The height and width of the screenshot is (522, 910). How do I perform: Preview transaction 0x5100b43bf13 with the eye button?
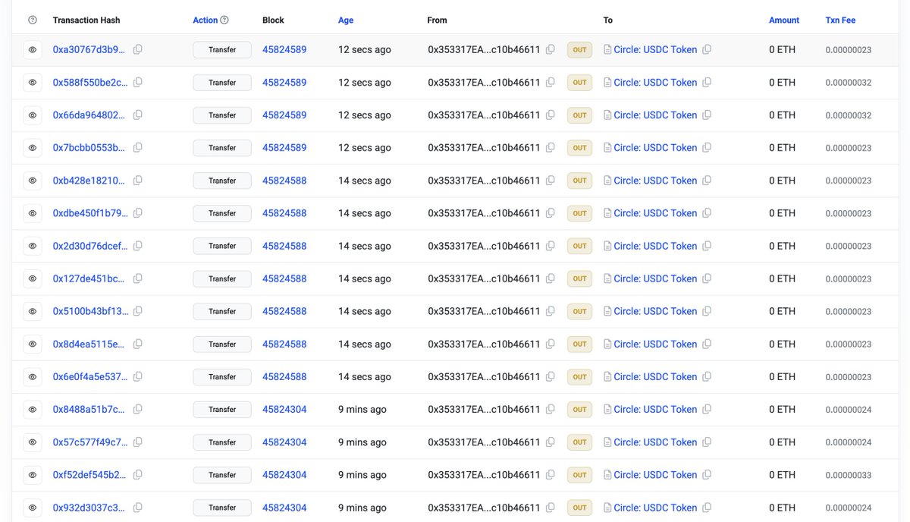33,311
